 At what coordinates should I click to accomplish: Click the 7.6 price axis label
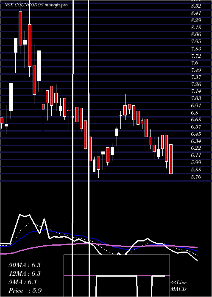click(195, 63)
